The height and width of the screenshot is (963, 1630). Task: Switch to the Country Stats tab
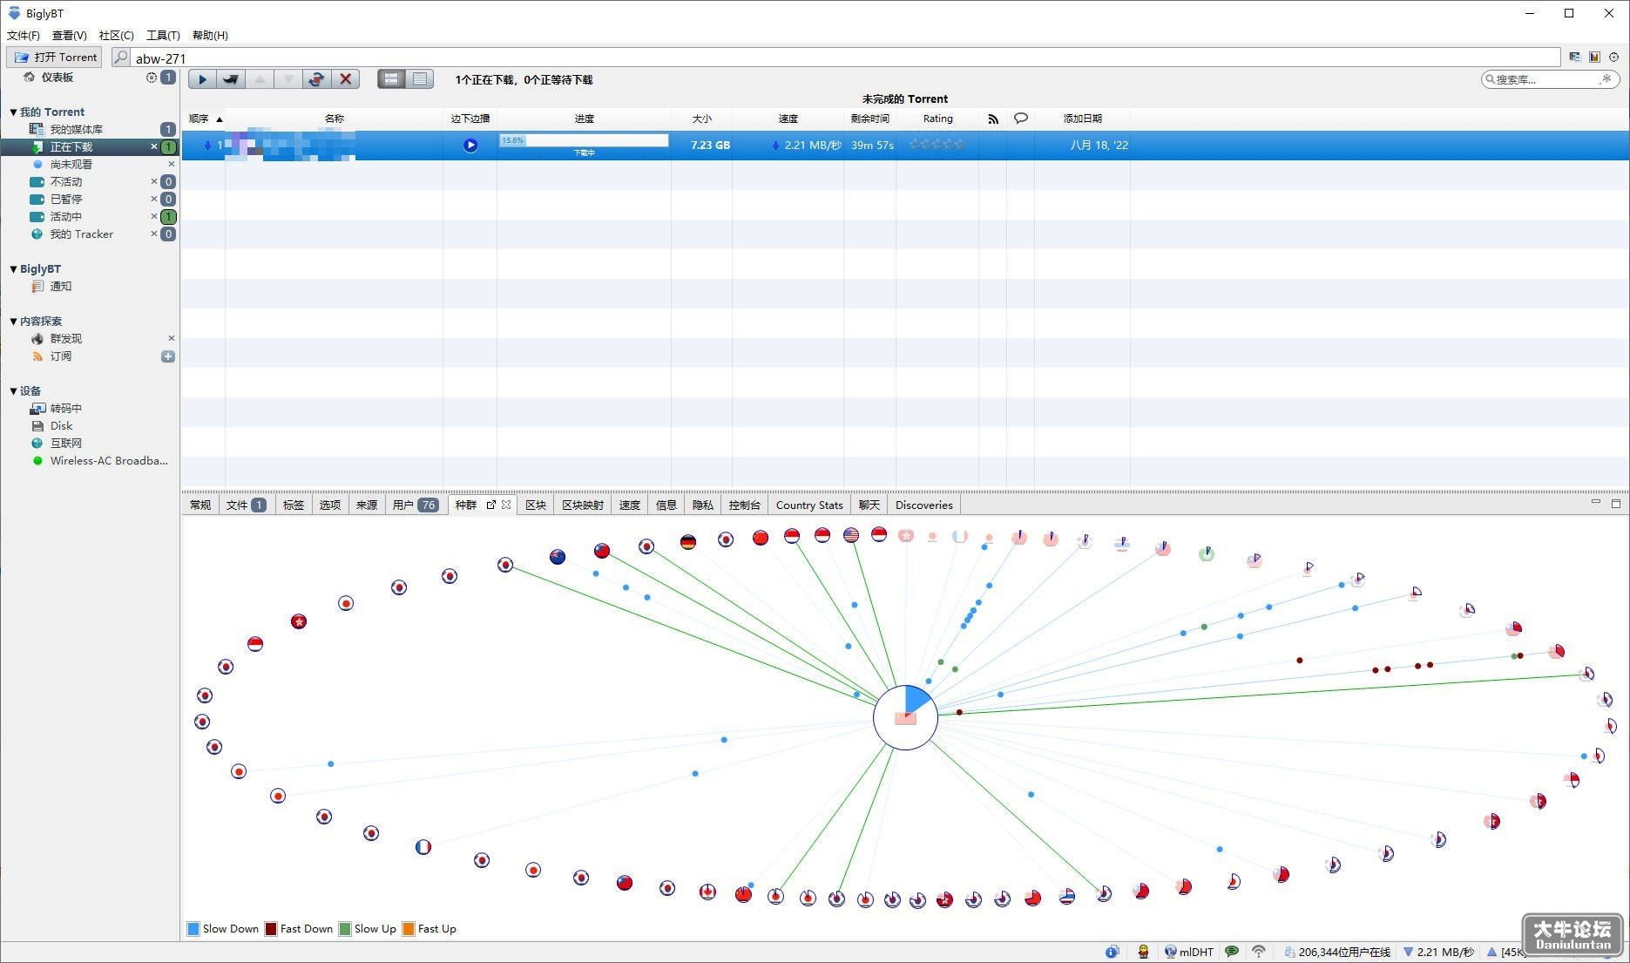click(x=809, y=505)
